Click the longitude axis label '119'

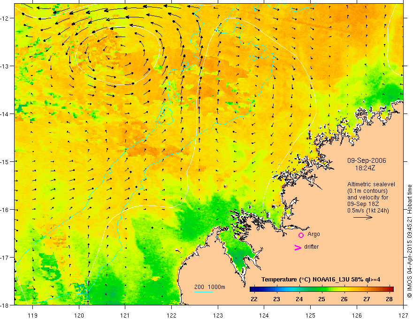pos(33,315)
